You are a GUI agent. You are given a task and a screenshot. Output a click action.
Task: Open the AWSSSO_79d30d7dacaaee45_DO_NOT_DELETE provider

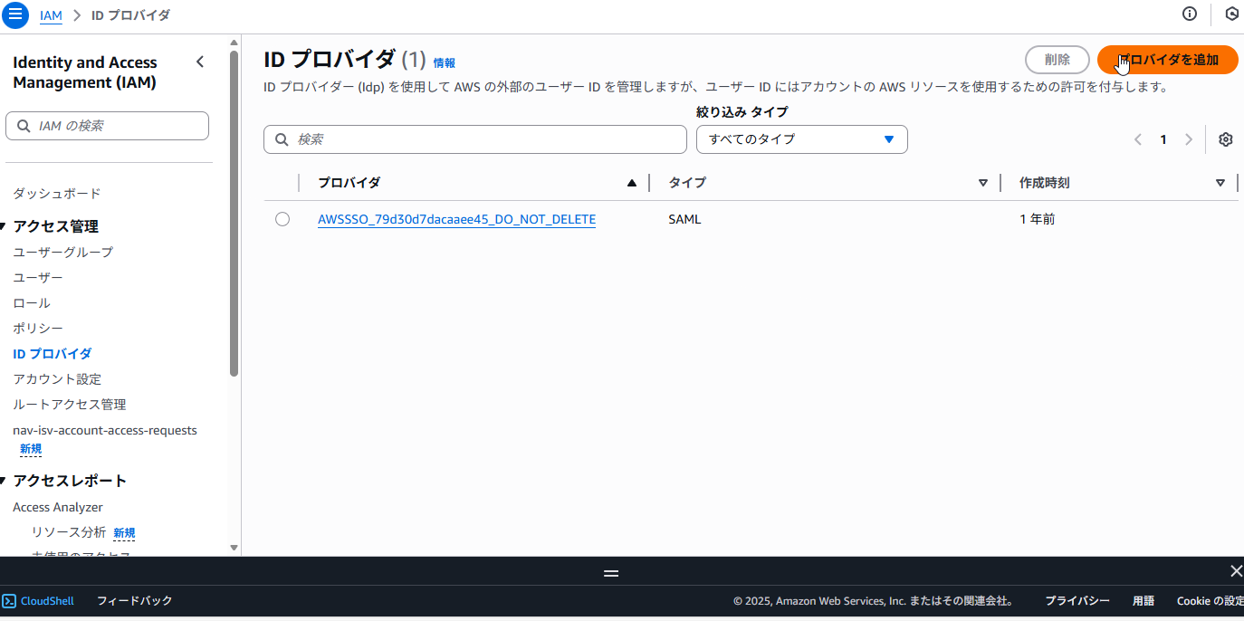(456, 219)
